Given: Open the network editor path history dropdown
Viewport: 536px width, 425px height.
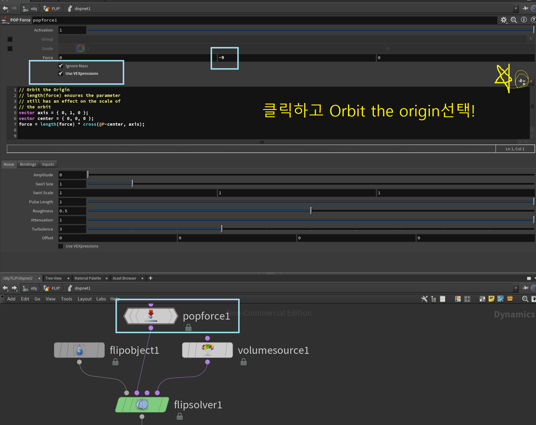Looking at the screenshot, I should coord(516,288).
